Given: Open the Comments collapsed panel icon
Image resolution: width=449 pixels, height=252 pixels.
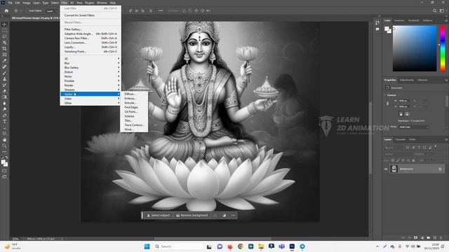Looking at the screenshot, I should click(377, 29).
